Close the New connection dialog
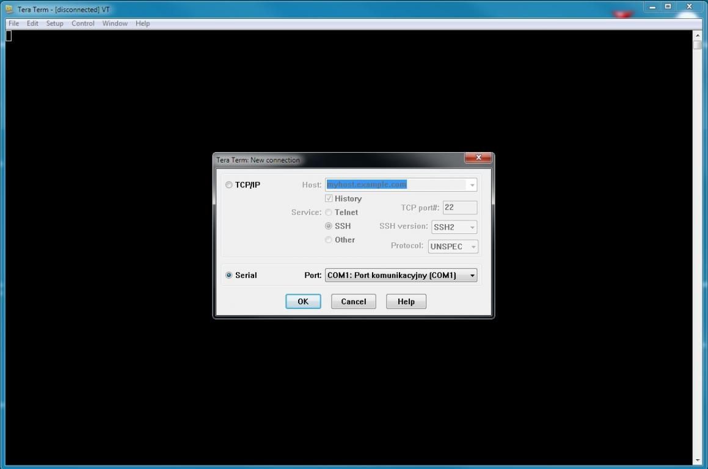This screenshot has width=708, height=469. point(478,158)
